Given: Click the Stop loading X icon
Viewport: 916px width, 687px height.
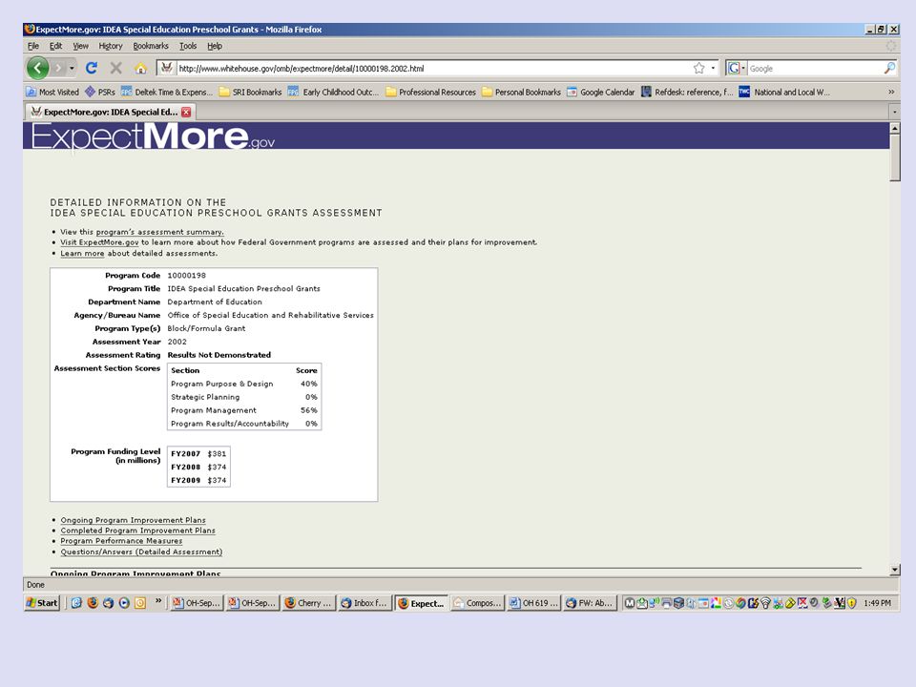Looking at the screenshot, I should click(x=115, y=69).
